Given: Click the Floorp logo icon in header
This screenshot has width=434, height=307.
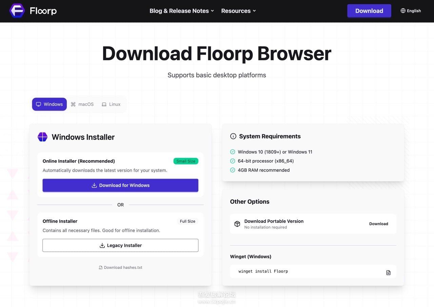Looking at the screenshot, I should pos(17,11).
